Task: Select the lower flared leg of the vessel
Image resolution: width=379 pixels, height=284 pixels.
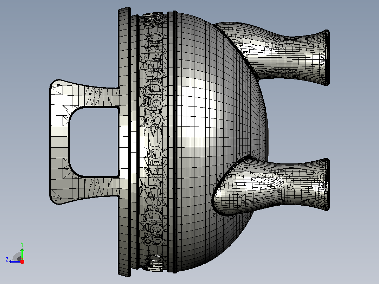Action: tap(271, 186)
